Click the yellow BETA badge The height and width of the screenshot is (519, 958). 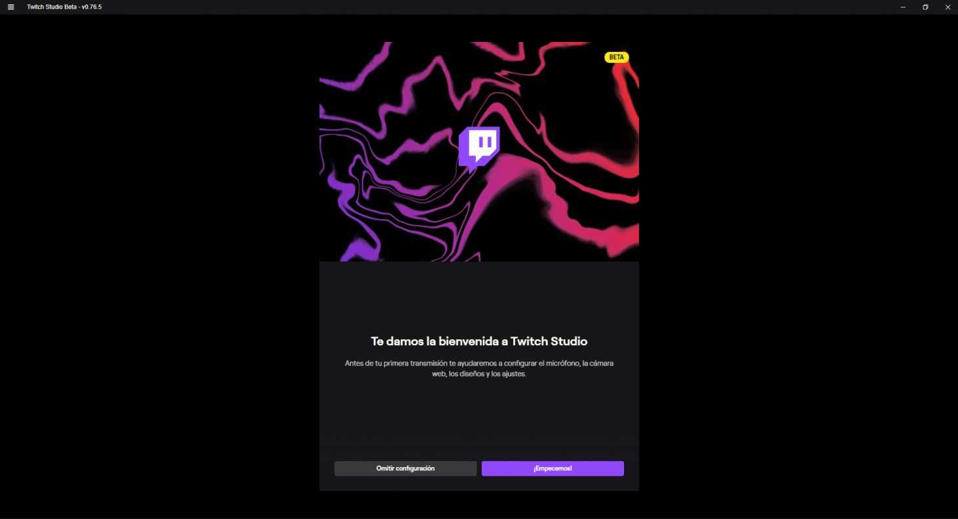[x=616, y=57]
